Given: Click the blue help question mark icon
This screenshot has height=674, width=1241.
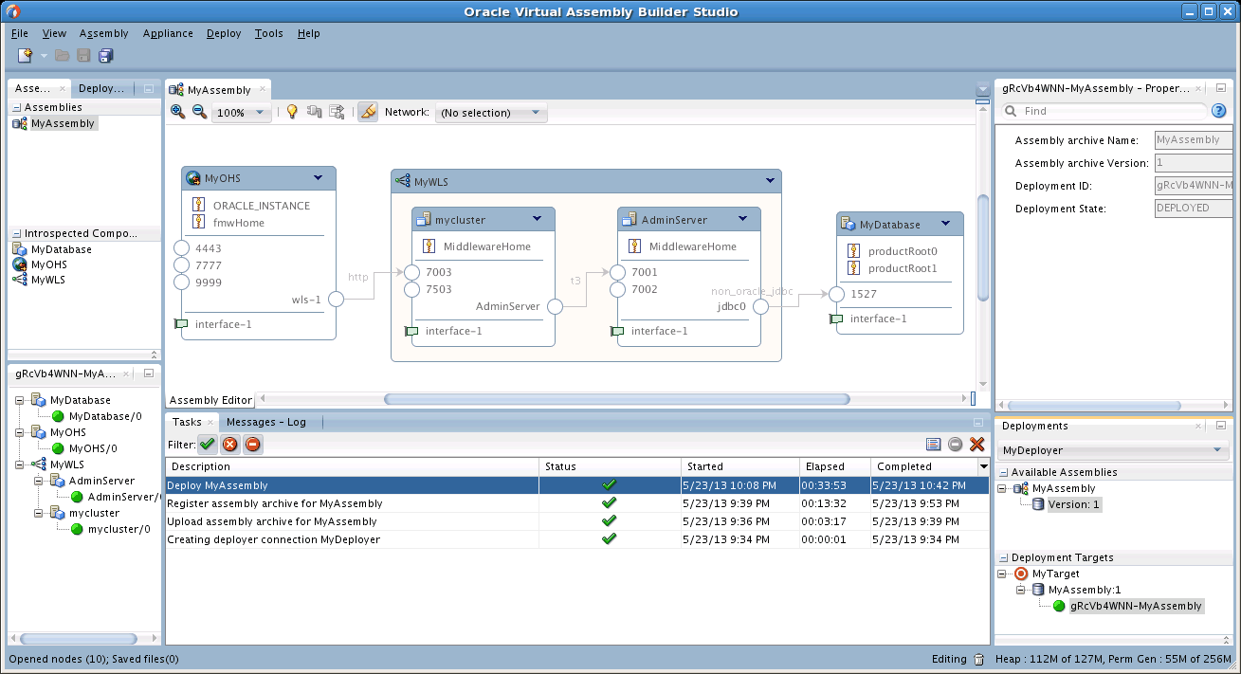Looking at the screenshot, I should click(1219, 111).
